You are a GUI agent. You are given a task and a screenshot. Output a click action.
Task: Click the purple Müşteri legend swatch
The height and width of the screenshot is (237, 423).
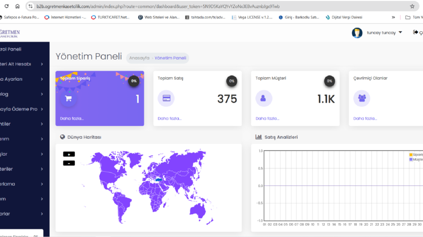411,159
